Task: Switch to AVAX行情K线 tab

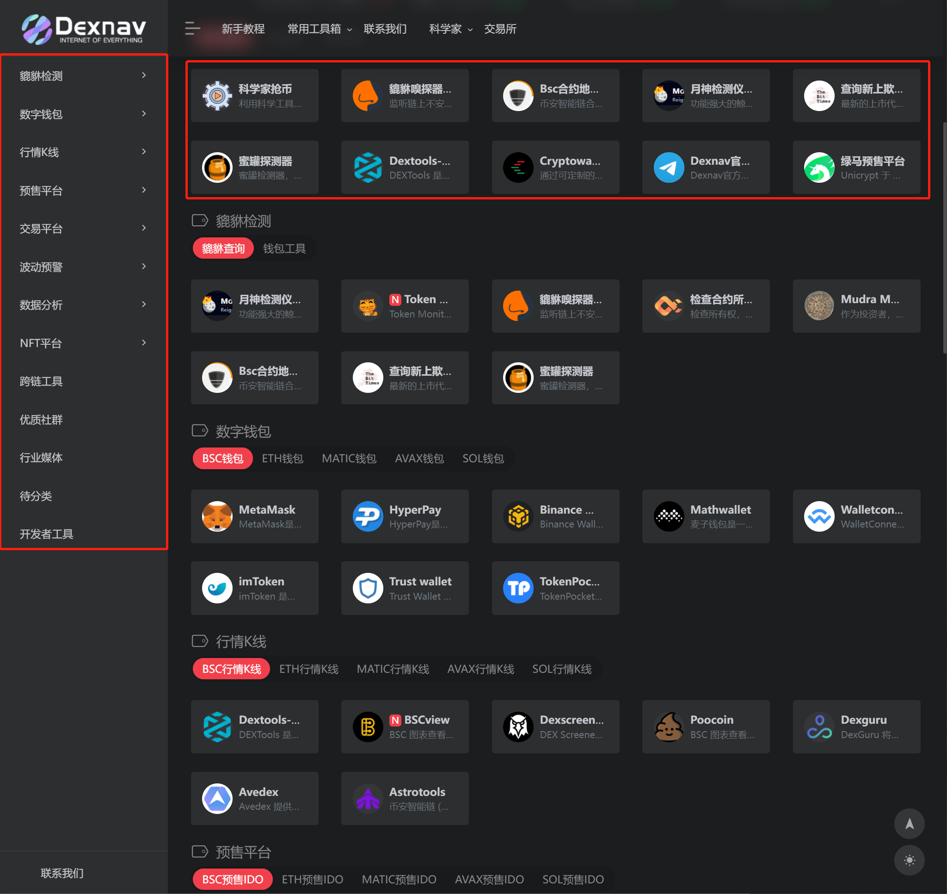Action: [480, 669]
